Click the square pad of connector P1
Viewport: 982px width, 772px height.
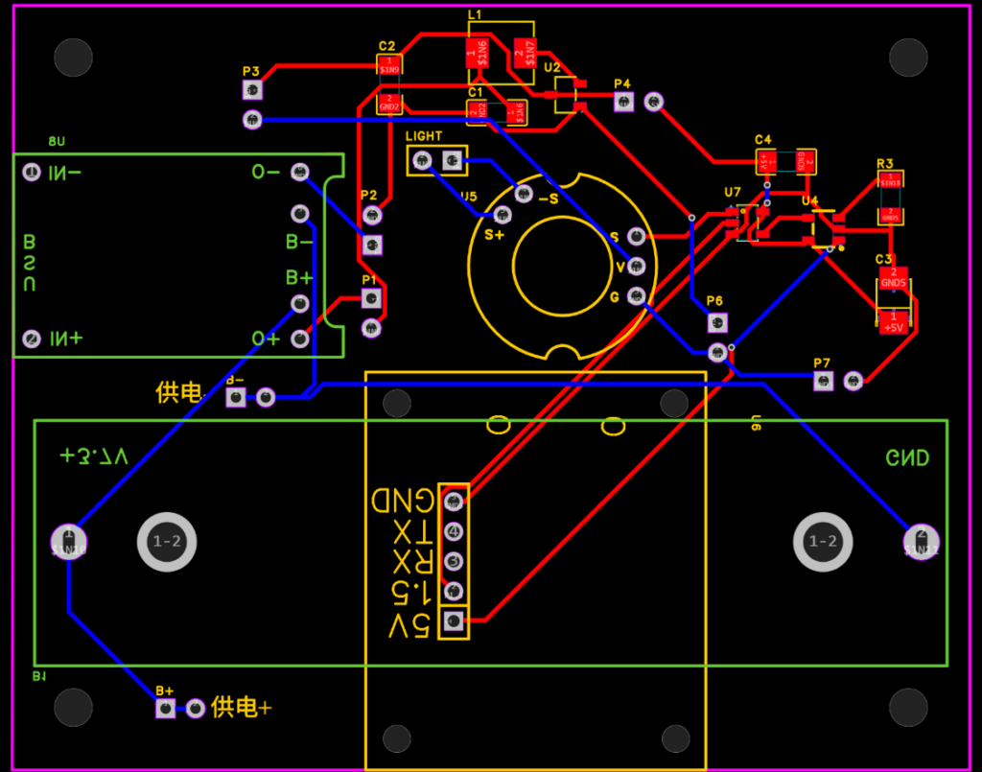[371, 299]
